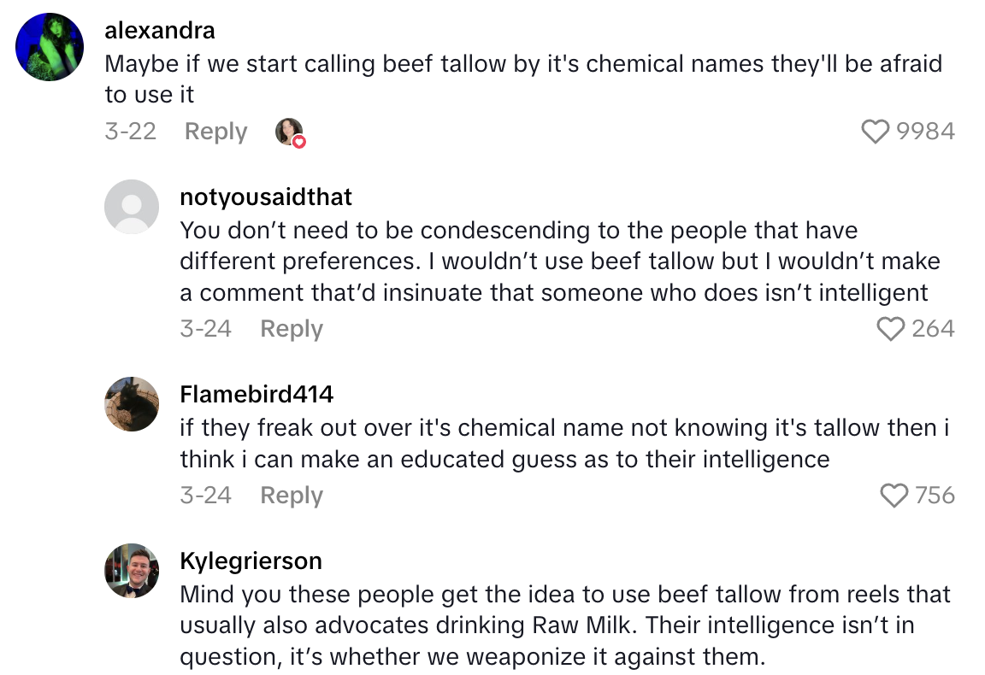
Task: Go to the Flamebird414 username link
Action: click(257, 394)
